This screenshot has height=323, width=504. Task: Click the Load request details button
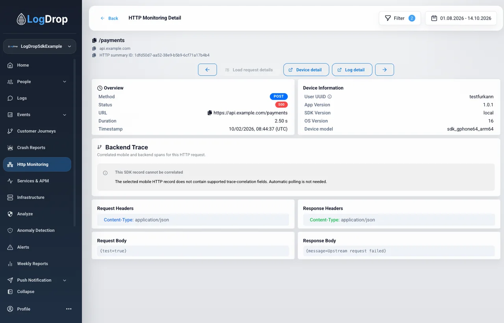[249, 70]
